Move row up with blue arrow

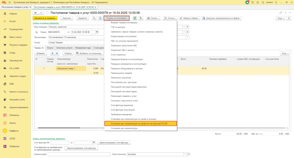tap(53, 53)
